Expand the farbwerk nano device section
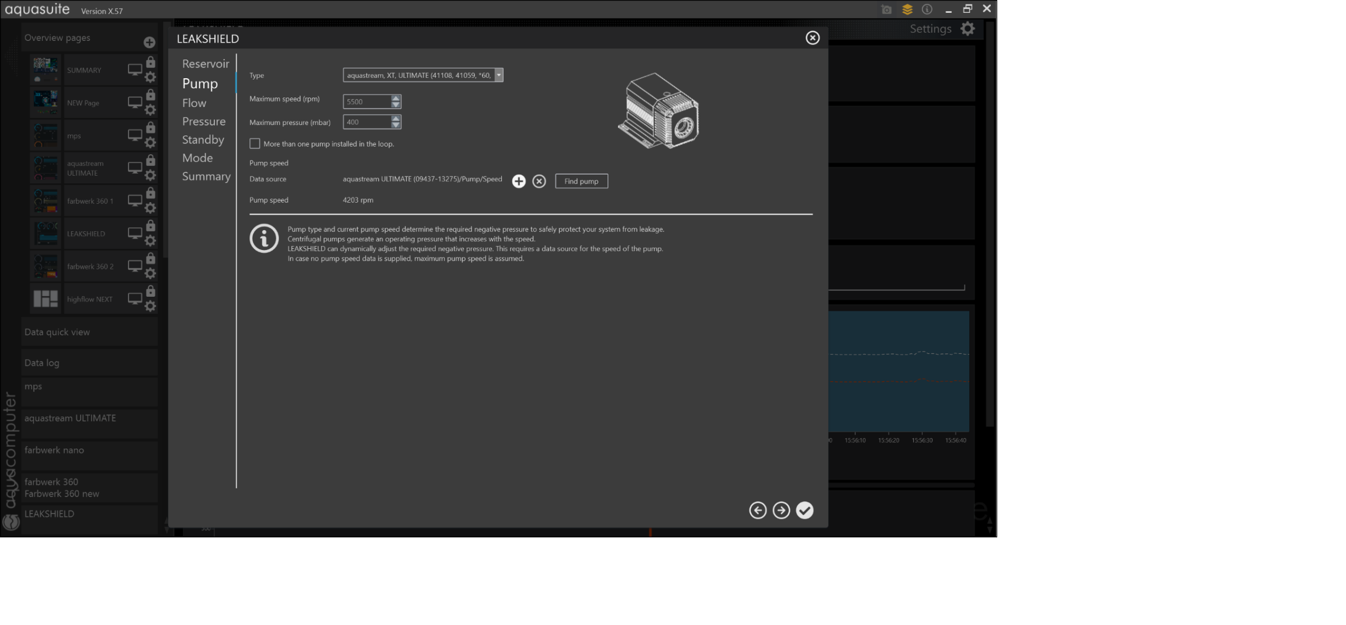 coord(89,456)
